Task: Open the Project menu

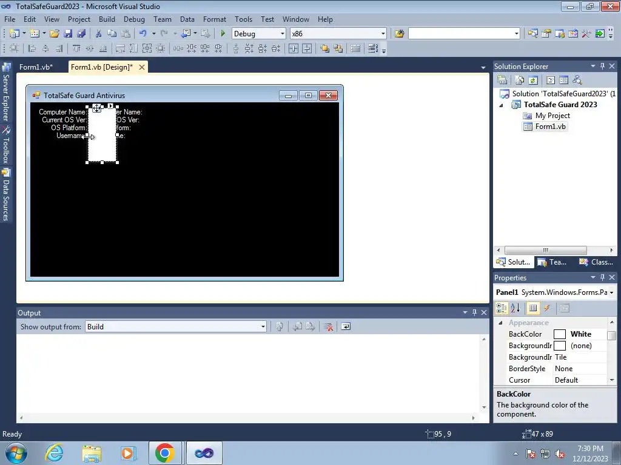Action: point(79,19)
